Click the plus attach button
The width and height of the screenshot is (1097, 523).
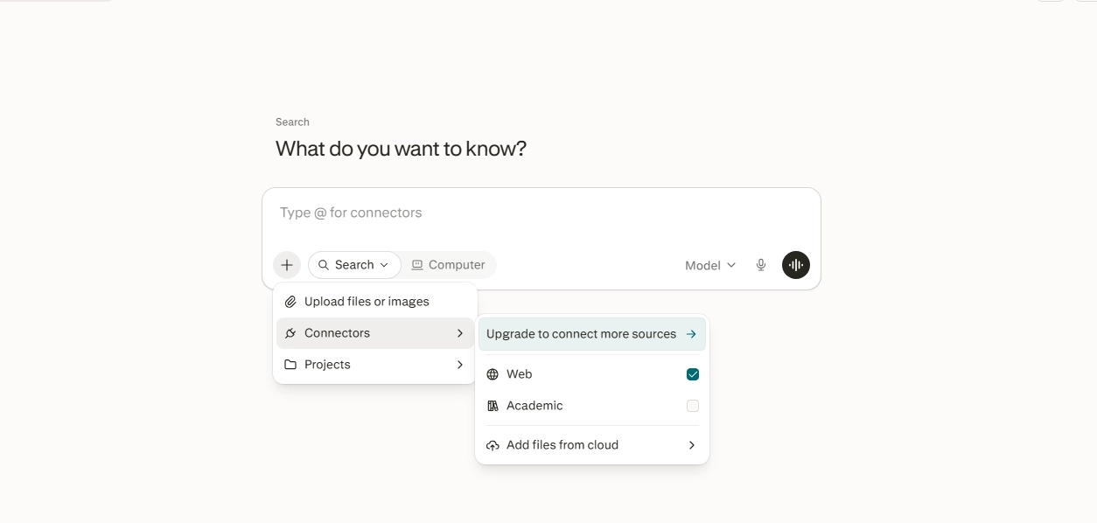point(287,265)
